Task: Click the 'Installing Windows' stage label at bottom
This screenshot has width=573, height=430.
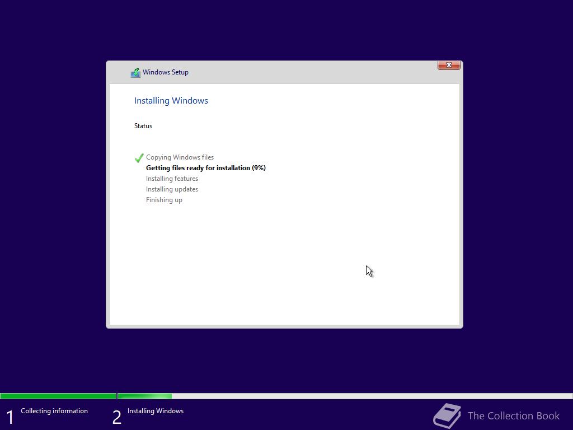Action: pyautogui.click(x=156, y=411)
